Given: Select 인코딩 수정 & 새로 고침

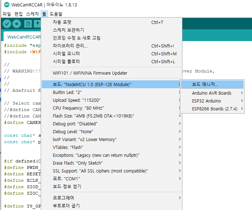Looking at the screenshot, I should click(x=112, y=38).
